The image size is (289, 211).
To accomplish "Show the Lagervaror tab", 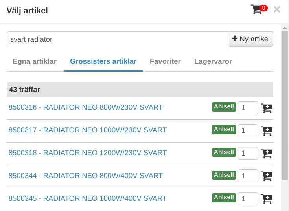I will [213, 61].
